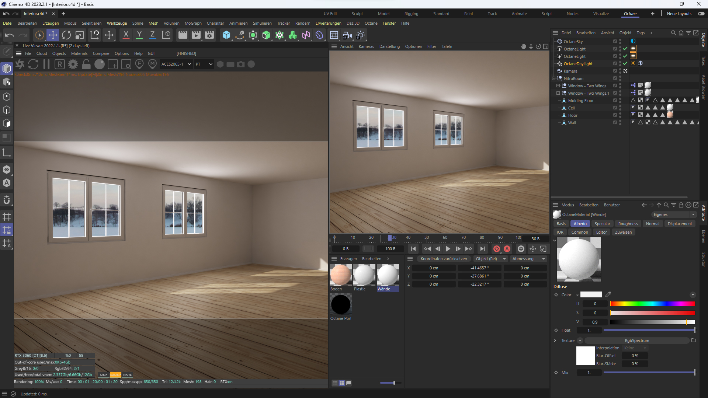This screenshot has height=398, width=708.
Task: Open the ACES2065-1 color space dropdown
Action: (176, 64)
